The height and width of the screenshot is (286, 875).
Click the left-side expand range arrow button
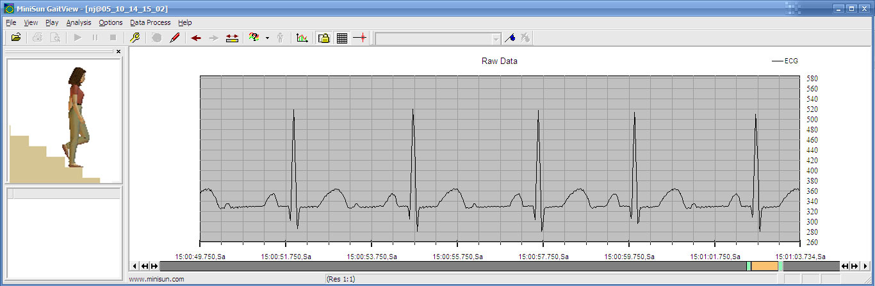tap(154, 266)
